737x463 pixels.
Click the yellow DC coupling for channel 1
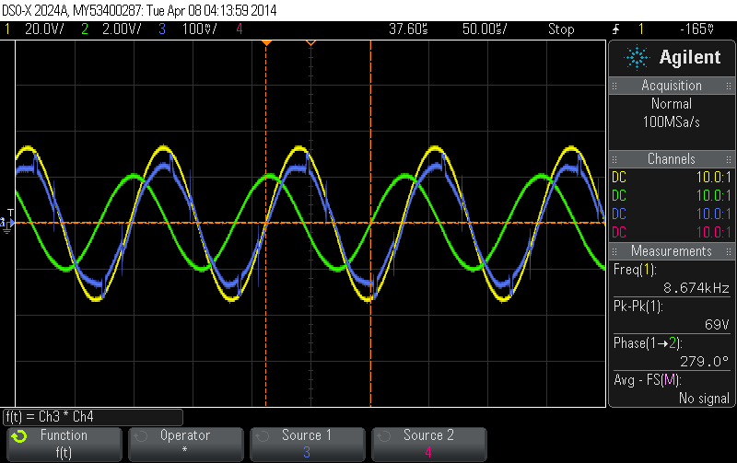click(619, 177)
